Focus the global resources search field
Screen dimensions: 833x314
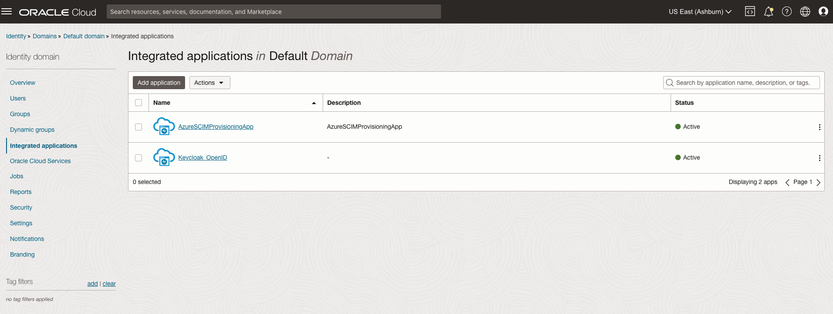[274, 12]
